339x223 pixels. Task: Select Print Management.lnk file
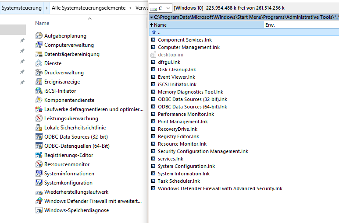[x=183, y=122]
